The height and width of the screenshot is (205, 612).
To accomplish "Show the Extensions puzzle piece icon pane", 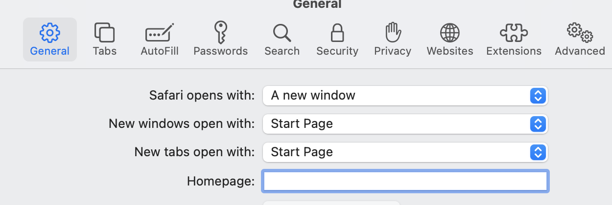I will 514,33.
